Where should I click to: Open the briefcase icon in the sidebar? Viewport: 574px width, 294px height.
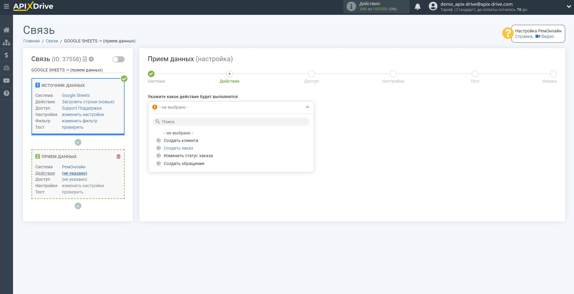[6, 68]
